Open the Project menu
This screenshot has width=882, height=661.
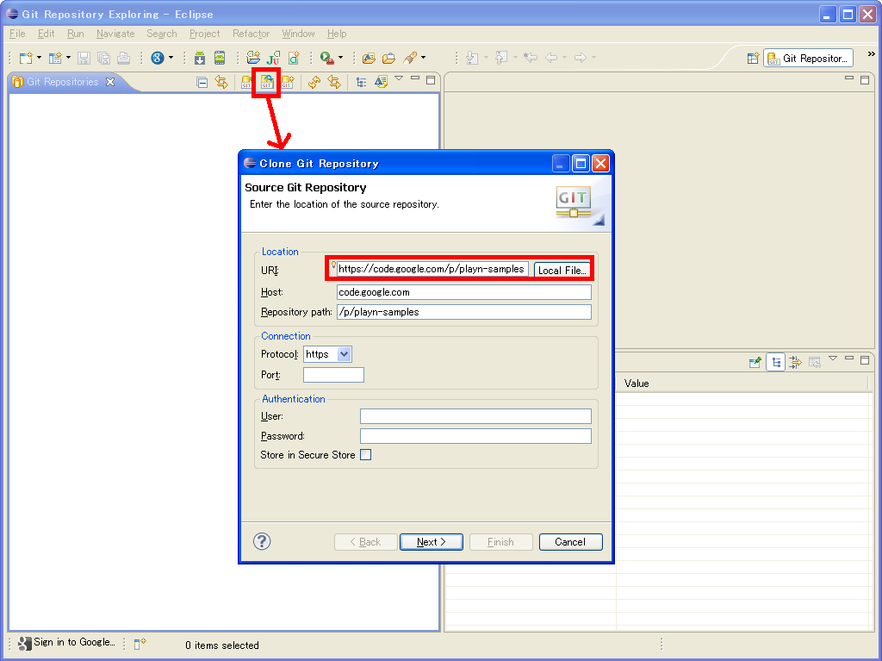[204, 34]
